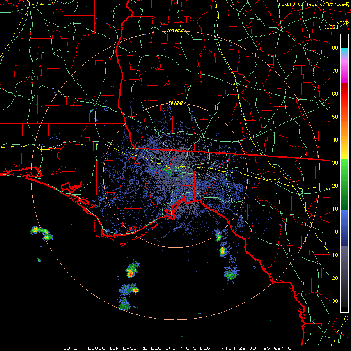Click the 0 value on the dBZ scale

[x=337, y=232]
